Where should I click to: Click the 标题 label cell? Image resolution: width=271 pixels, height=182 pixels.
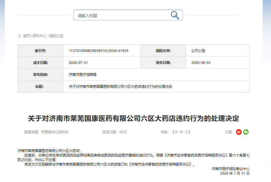[x=41, y=86]
